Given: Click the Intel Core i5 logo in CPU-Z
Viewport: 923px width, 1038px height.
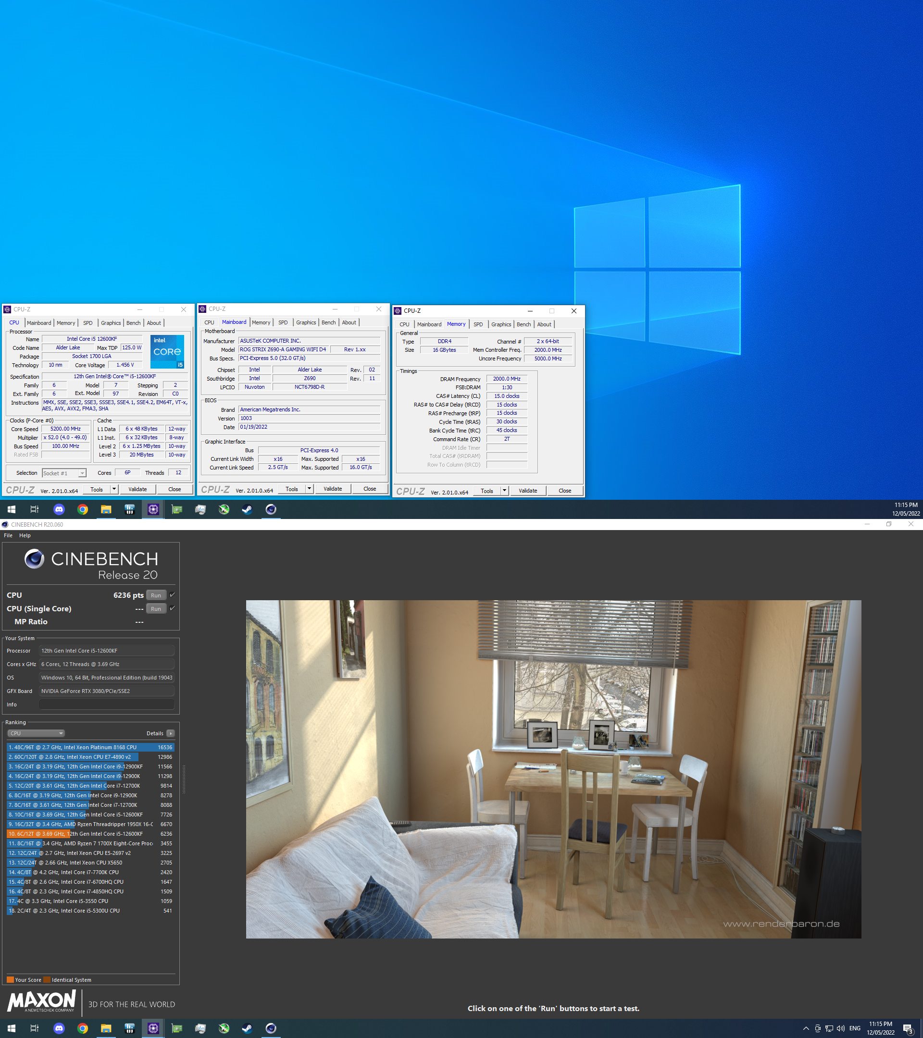Looking at the screenshot, I should coord(167,351).
